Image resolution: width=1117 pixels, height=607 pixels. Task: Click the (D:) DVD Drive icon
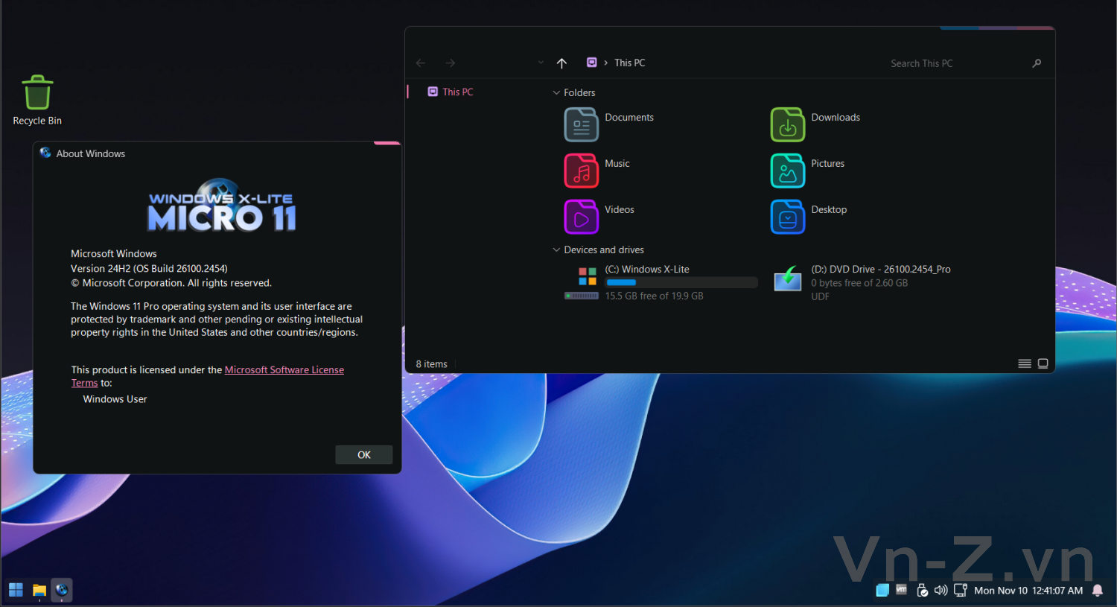click(787, 279)
